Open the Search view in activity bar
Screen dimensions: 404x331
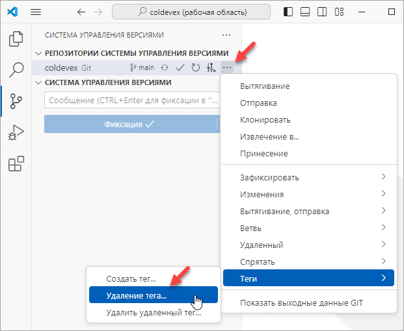click(16, 69)
